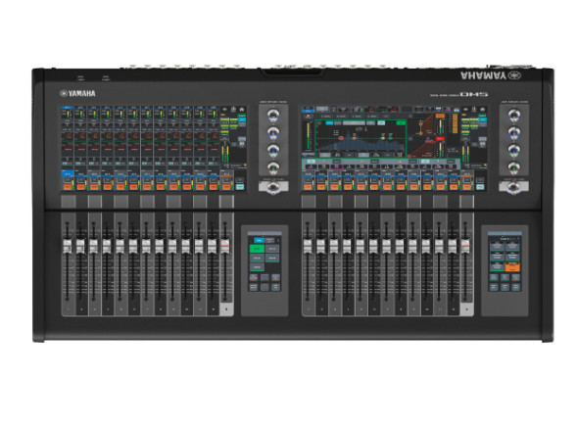Image resolution: width=578 pixels, height=425 pixels.
Task: Toggle the orange ON button of the left screen's master strip
Action: [226, 187]
